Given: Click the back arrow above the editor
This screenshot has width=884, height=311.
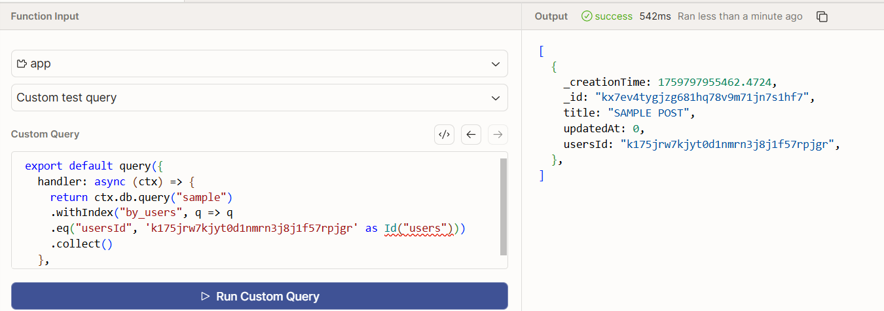Looking at the screenshot, I should pyautogui.click(x=471, y=135).
